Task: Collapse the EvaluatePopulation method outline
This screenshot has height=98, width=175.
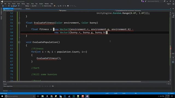Action: 19,42
